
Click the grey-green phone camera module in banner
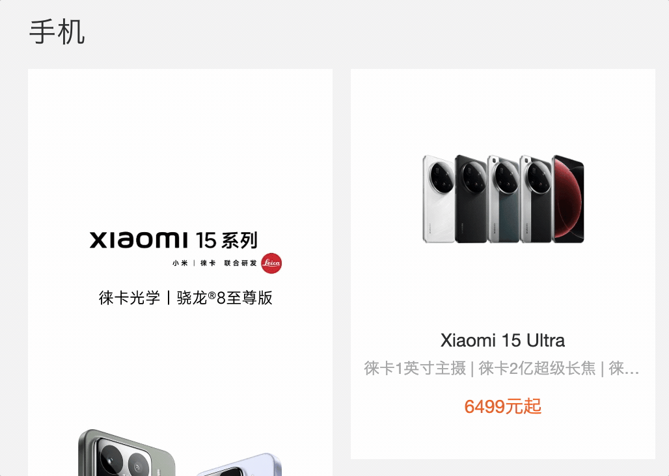pos(126,453)
